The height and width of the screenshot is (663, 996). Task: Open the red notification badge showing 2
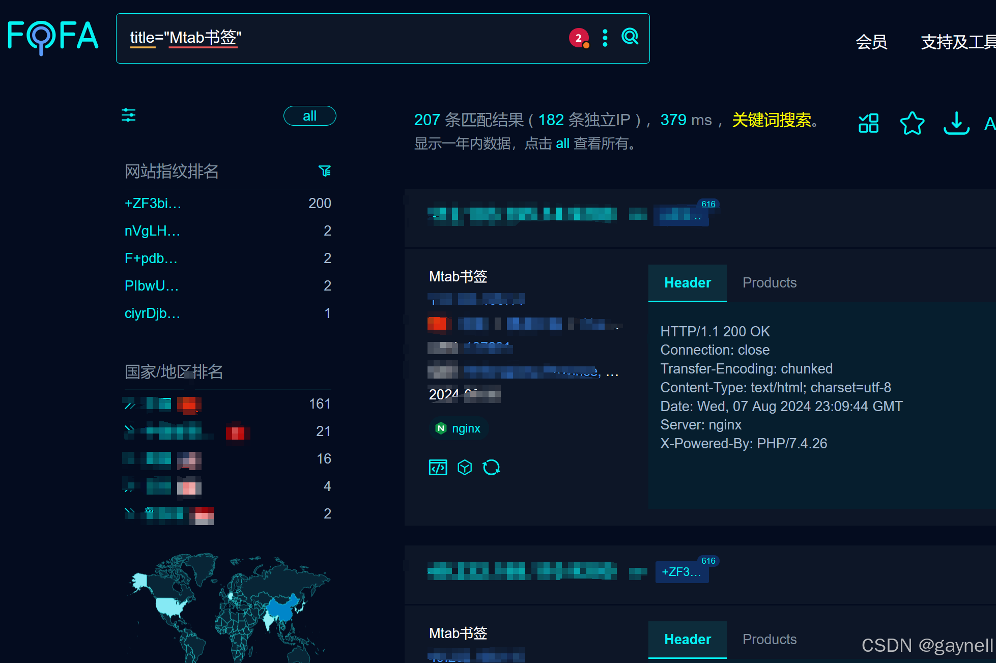[x=579, y=38]
